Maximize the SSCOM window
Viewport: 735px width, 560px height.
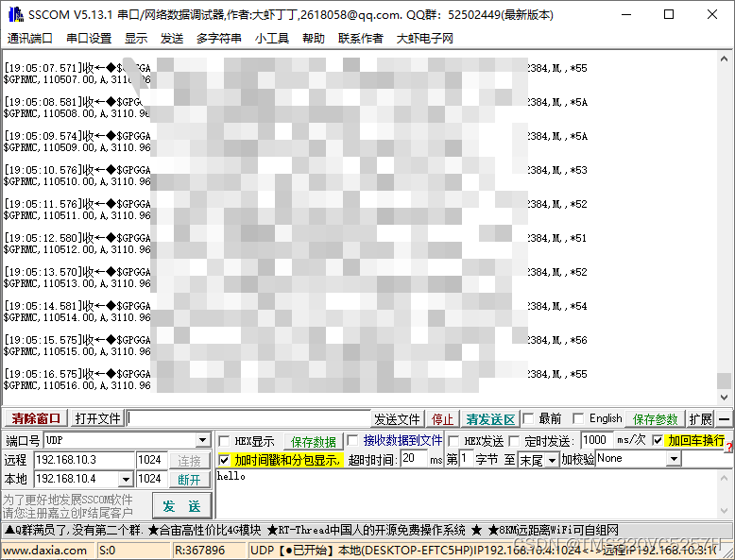click(669, 14)
